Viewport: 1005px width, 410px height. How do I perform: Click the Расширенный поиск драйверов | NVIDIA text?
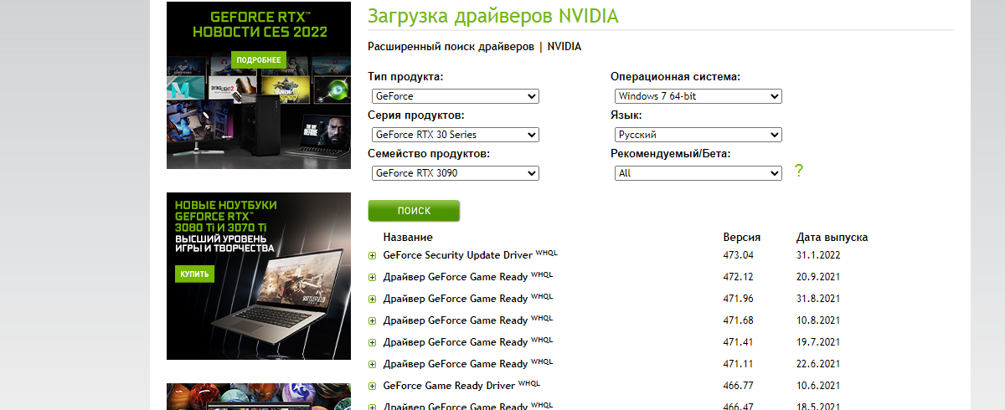point(474,47)
